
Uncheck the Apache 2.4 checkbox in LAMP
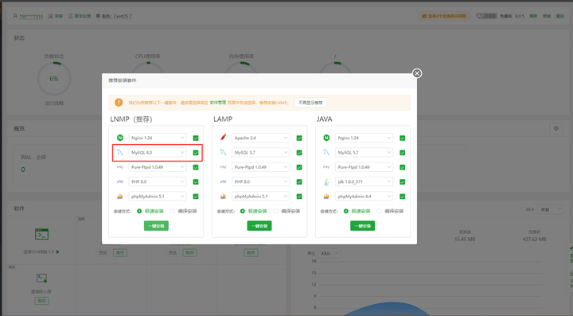click(299, 138)
